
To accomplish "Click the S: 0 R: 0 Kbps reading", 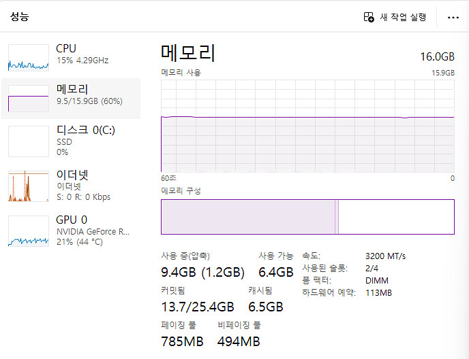I will (x=83, y=197).
